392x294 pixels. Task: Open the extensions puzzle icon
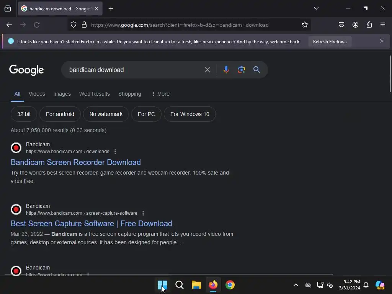pos(369,25)
